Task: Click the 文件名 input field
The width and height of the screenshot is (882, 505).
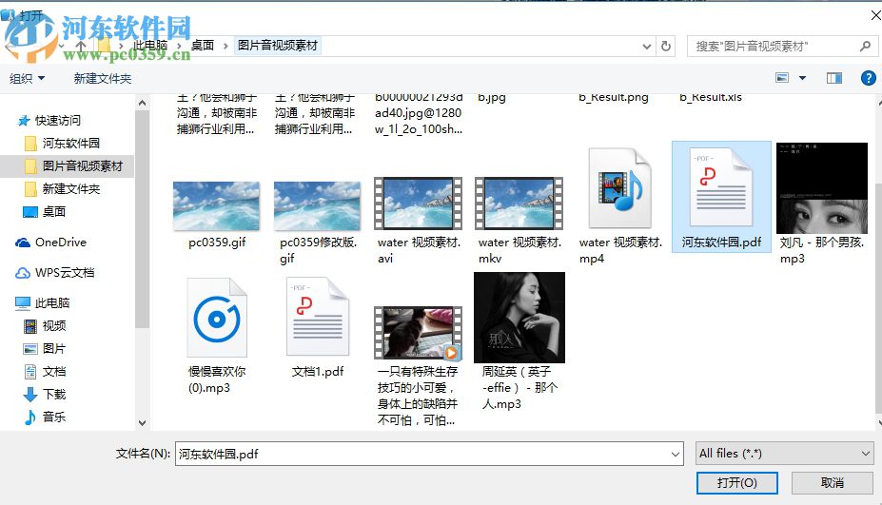Action: [x=429, y=454]
